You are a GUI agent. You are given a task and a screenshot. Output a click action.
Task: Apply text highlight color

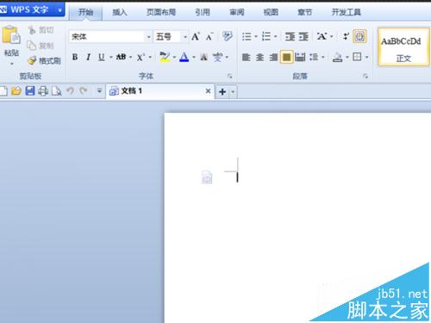click(165, 57)
